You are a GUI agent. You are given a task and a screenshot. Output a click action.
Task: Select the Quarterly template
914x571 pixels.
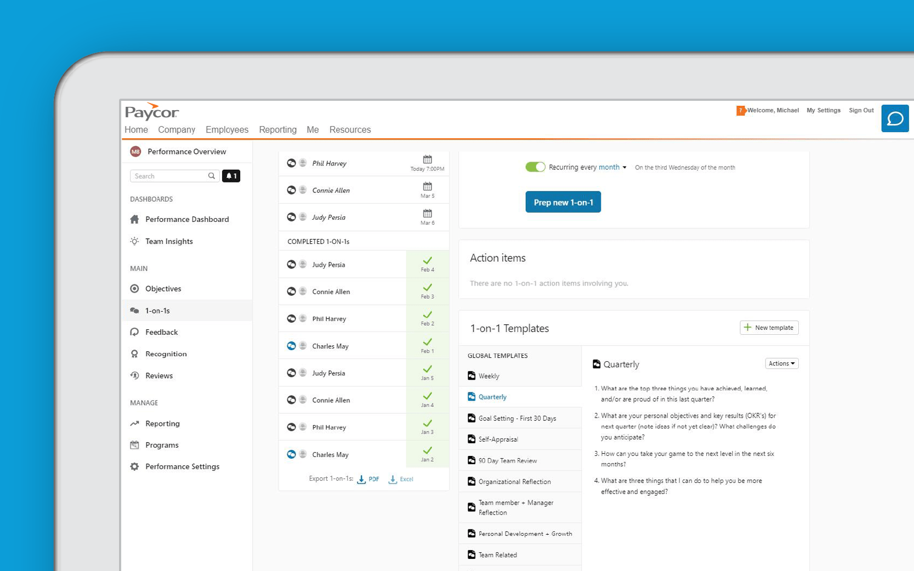520,397
